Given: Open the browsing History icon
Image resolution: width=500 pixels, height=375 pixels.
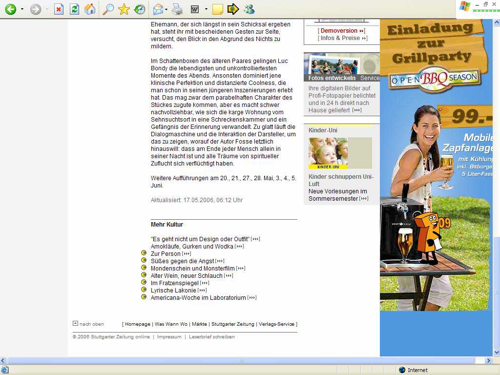Looking at the screenshot, I should tap(140, 9).
